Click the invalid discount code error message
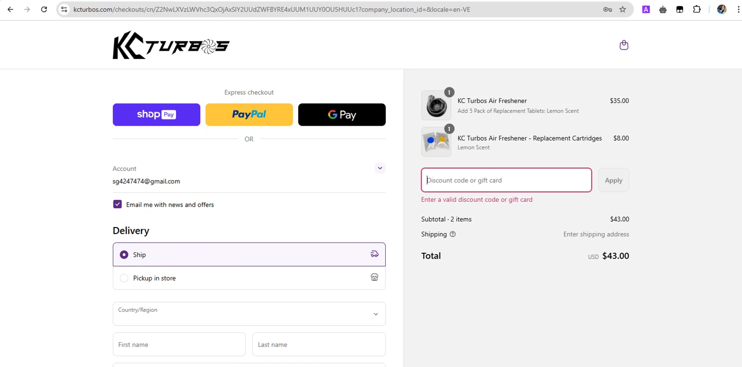This screenshot has width=742, height=367. (x=477, y=199)
